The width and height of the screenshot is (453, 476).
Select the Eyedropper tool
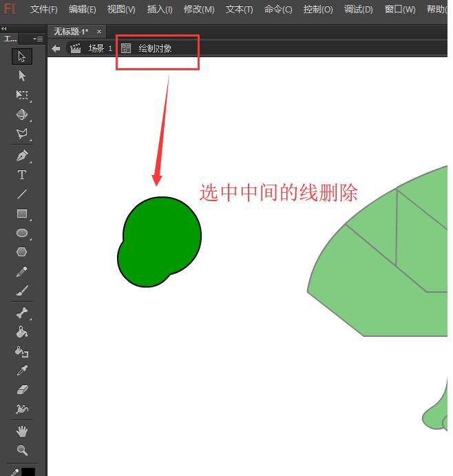tap(22, 371)
